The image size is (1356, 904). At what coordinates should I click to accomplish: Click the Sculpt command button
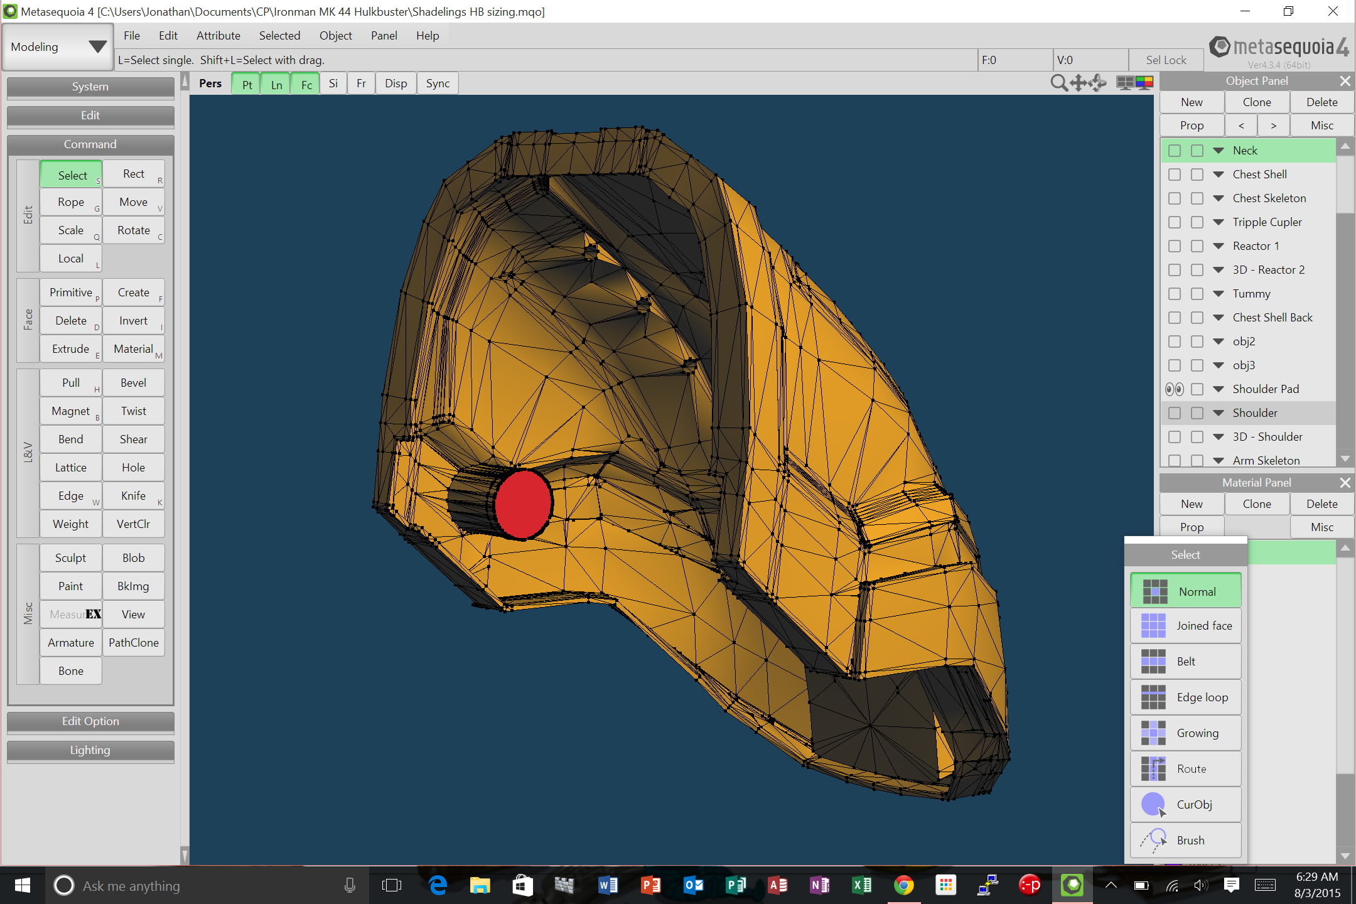pyautogui.click(x=71, y=558)
